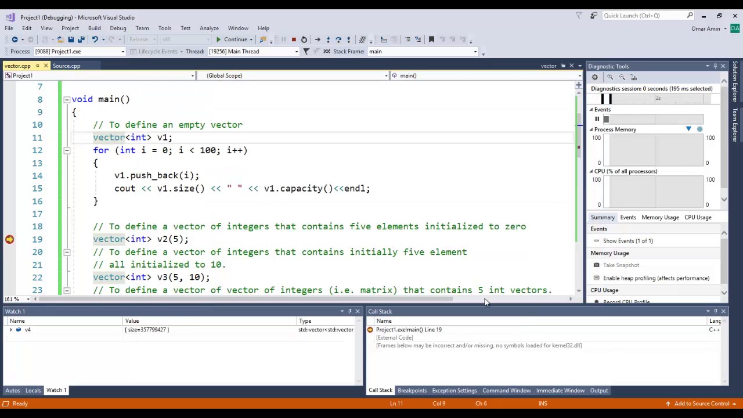This screenshot has height=418, width=743.
Task: Open the Debug menu
Action: (x=118, y=28)
